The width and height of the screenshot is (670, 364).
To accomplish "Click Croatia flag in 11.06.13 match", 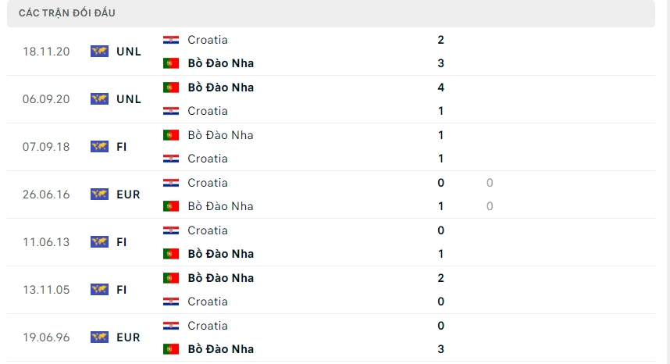I will point(172,230).
